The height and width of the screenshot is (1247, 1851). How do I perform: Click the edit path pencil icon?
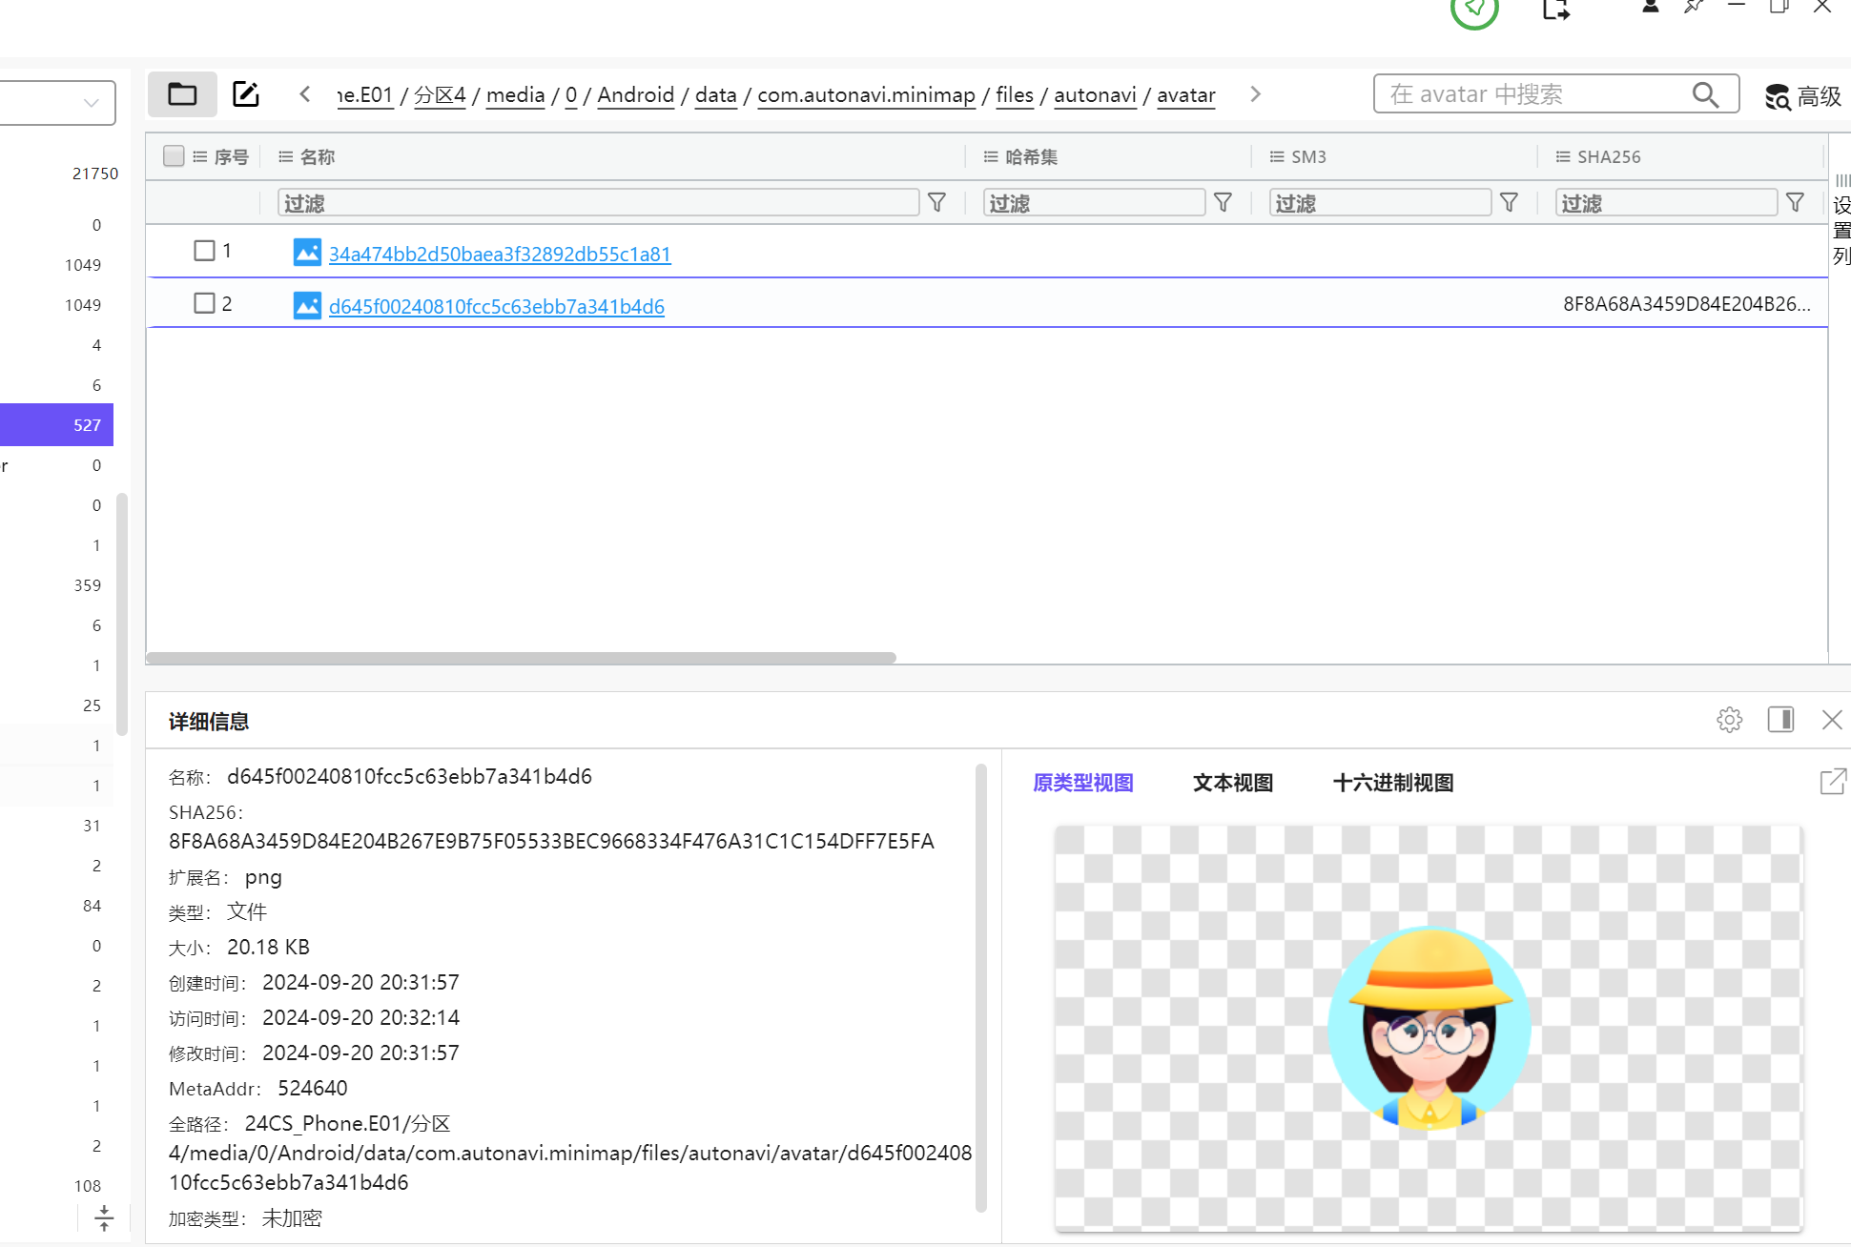click(x=246, y=94)
